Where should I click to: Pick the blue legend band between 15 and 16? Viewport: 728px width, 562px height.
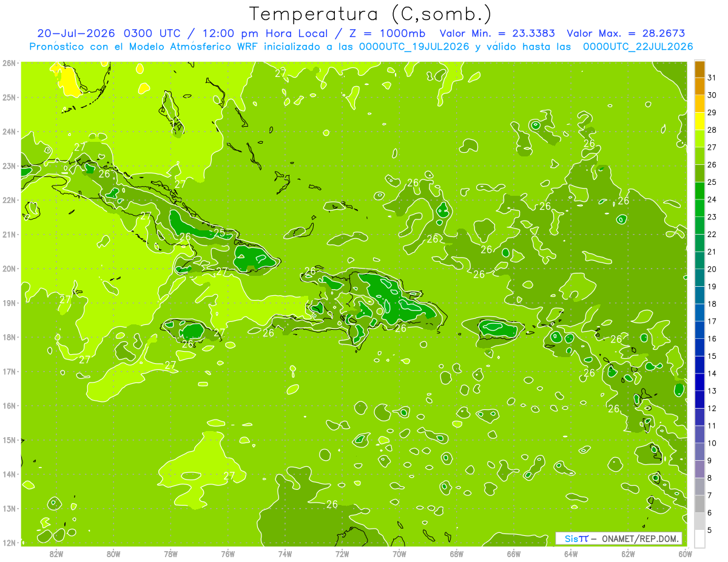pyautogui.click(x=699, y=347)
